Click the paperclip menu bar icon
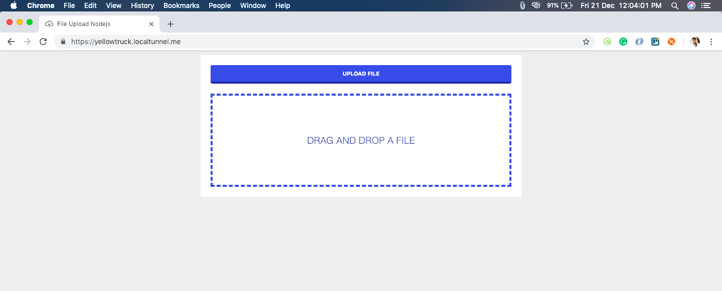The width and height of the screenshot is (722, 291). [x=522, y=6]
